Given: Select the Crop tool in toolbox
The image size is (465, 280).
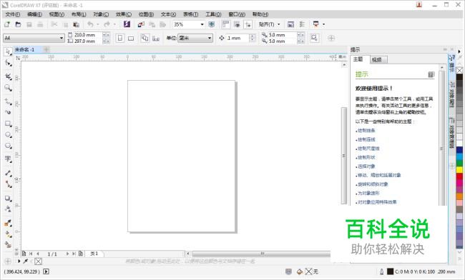Looking at the screenshot, I should coord(8,76).
